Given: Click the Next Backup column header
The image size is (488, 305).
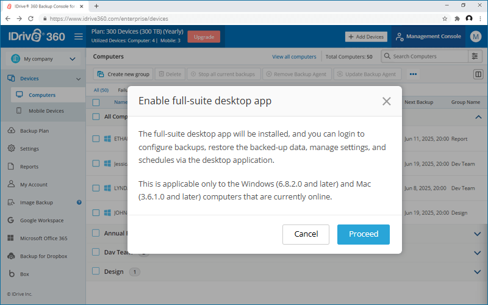Looking at the screenshot, I should pyautogui.click(x=418, y=102).
